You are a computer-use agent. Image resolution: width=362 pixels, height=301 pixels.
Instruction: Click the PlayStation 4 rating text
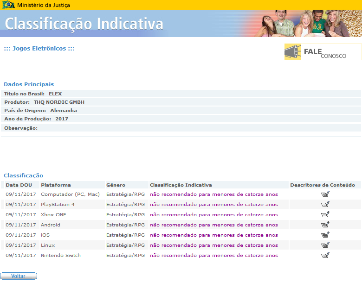[213, 204]
